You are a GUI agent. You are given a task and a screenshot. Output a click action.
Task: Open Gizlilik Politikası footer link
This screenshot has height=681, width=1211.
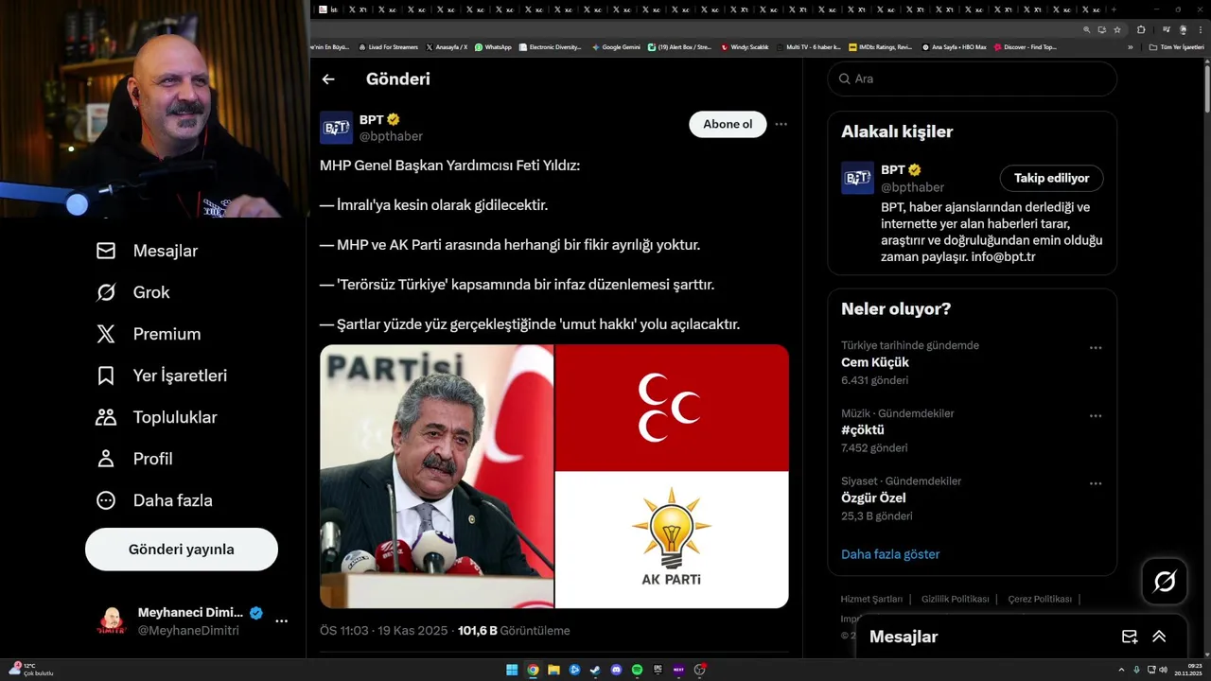(955, 599)
